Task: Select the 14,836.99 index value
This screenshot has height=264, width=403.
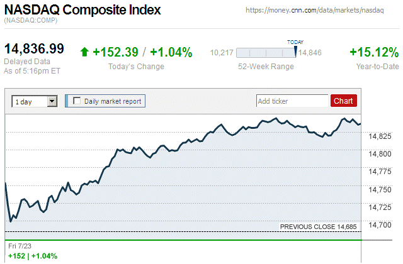Action: point(34,48)
